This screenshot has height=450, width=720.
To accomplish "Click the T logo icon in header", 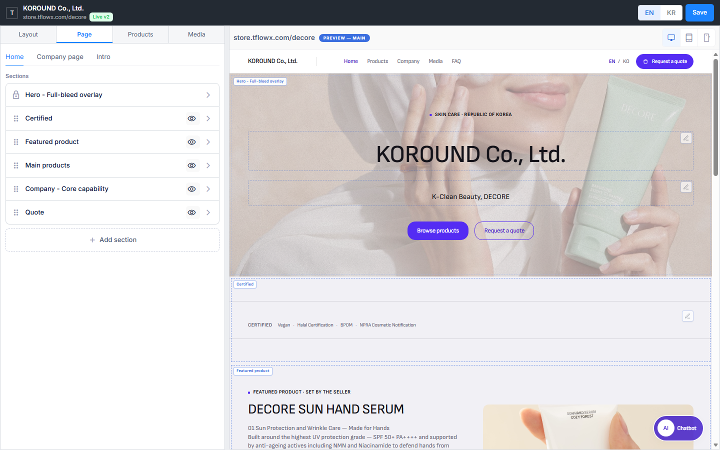I will [12, 12].
